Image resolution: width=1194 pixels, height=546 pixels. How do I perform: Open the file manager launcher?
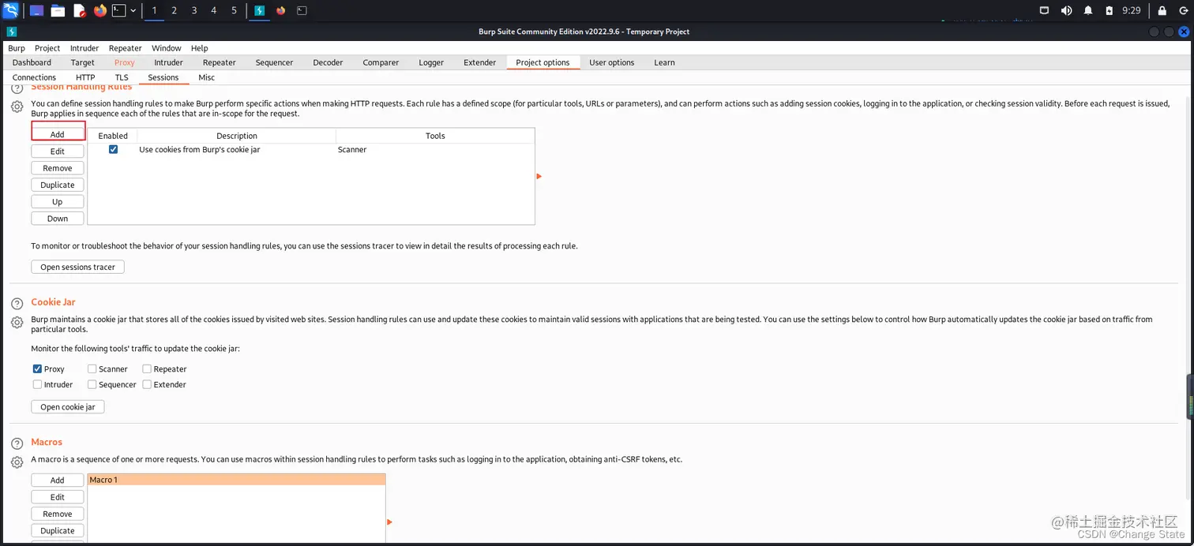point(58,10)
